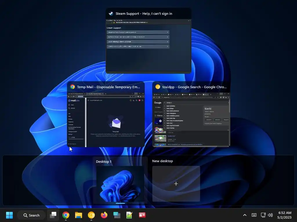Open the red news app taskbar icon
The width and height of the screenshot is (297, 222).
point(142,215)
